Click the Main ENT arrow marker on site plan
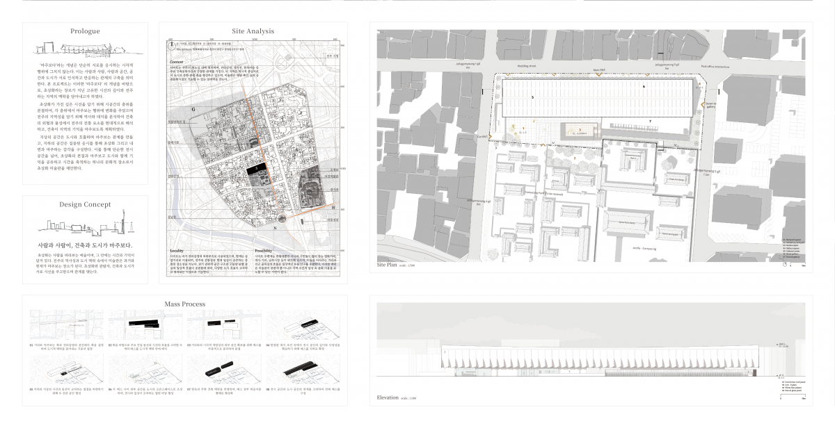This screenshot has height=428, width=835. point(600,74)
